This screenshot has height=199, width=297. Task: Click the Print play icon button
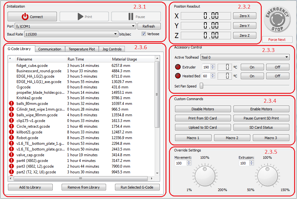[x=84, y=17]
